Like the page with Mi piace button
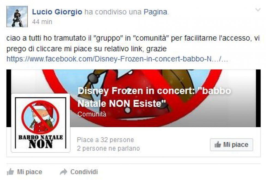266x180 pixels. 231,145
